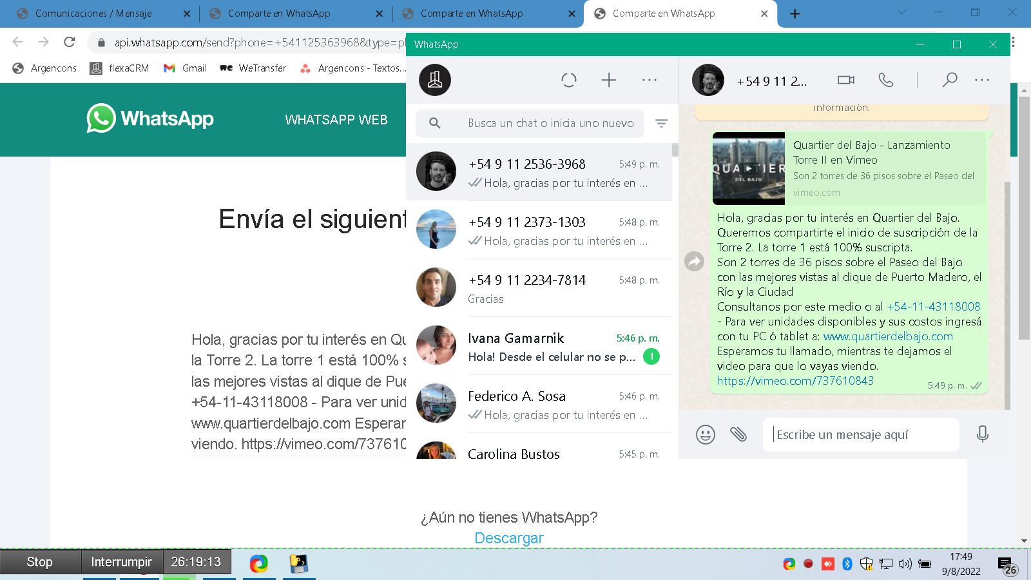The image size is (1031, 580).
Task: Click the Chrome address bar URL
Action: [260, 43]
